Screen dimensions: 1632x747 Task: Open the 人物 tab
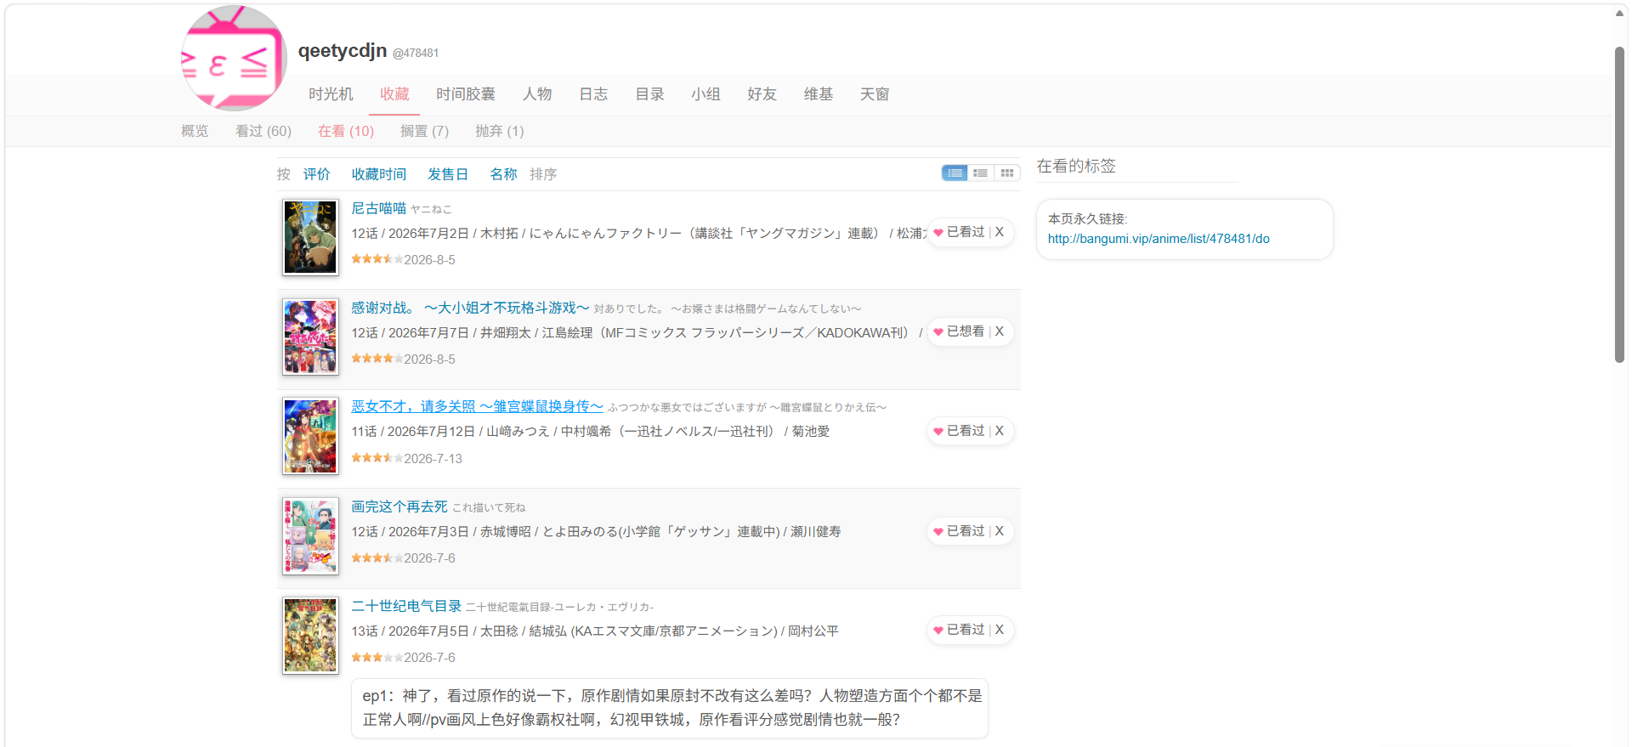pos(537,94)
